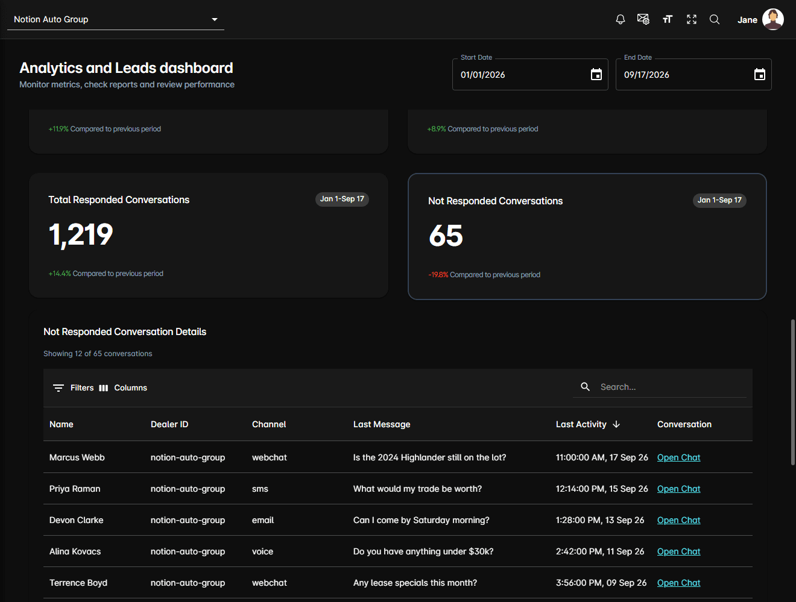Open Chat for Devon Clarke
The height and width of the screenshot is (602, 796).
click(678, 520)
